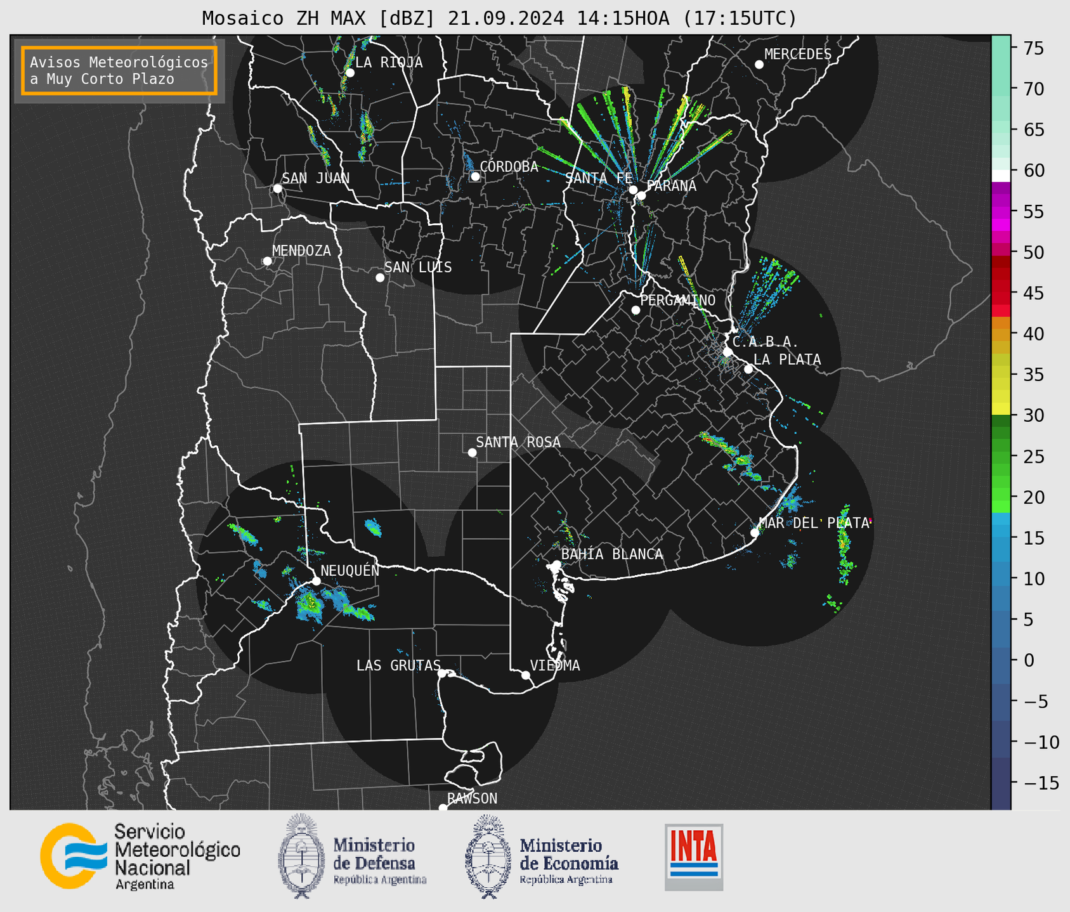Select the VIEDMA city dot
Screen dimensions: 1070x912
[525, 675]
